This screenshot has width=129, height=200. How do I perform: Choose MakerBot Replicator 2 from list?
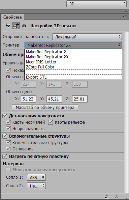tap(73, 52)
